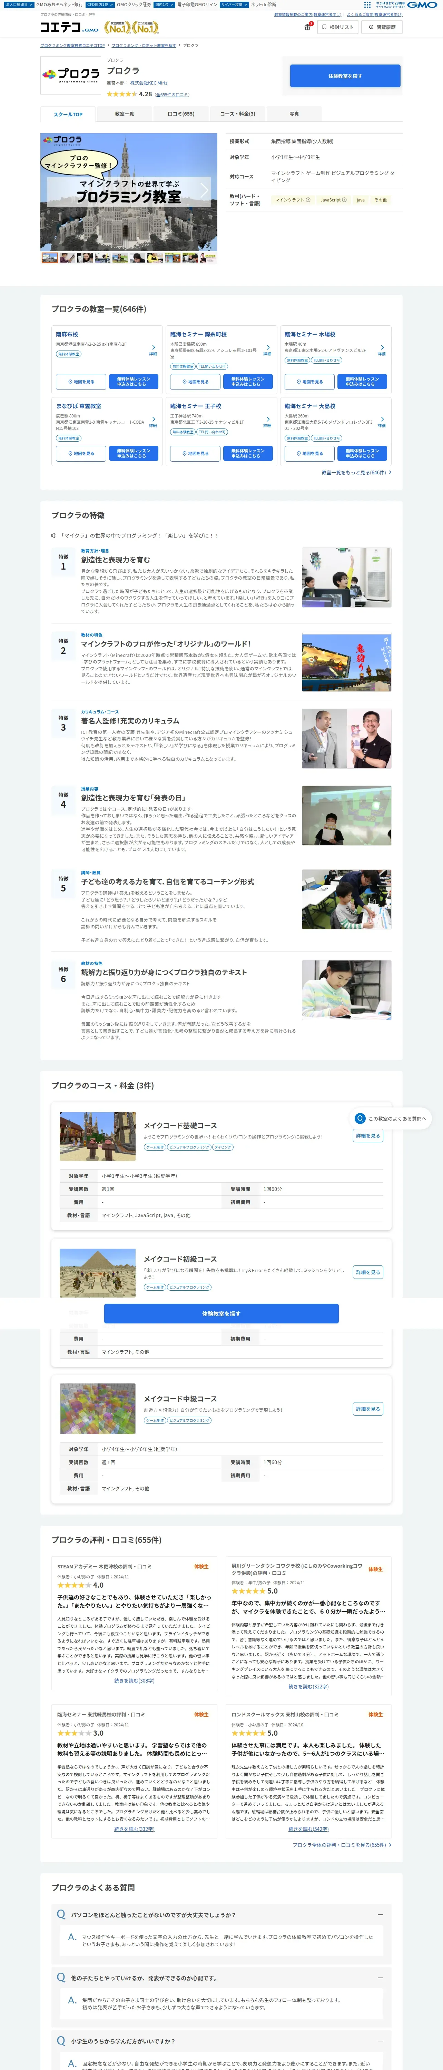The width and height of the screenshot is (443, 2070).
Task: Open the 閲覧履歴 history button
Action: 382,27
